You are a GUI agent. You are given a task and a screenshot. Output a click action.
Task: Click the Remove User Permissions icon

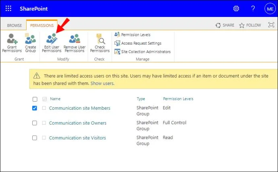click(x=75, y=39)
